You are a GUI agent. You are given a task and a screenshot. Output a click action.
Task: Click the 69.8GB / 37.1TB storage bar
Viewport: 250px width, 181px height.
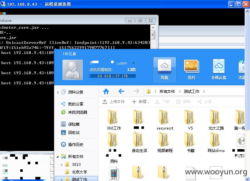pyautogui.click(x=112, y=76)
